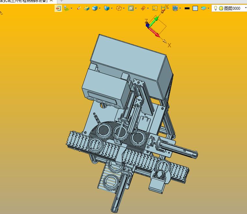Open dropdown beside green layered icon
The image size is (247, 214).
tap(71, 8)
